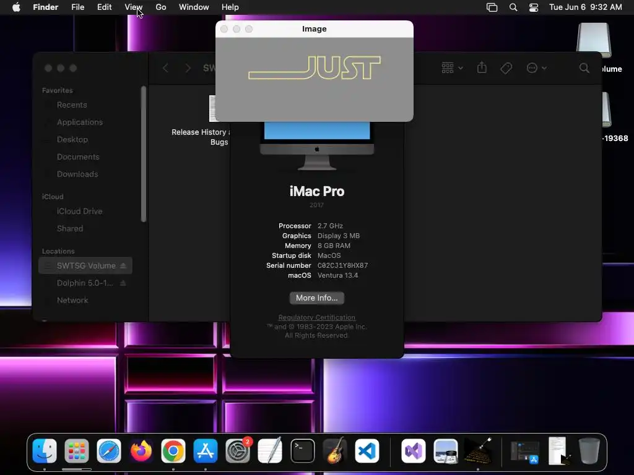Viewport: 634px width, 475px height.
Task: Click the Stage Manager menu bar icon
Action: coord(492,7)
